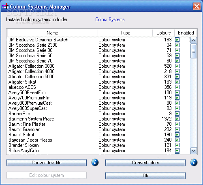Viewport: 203px width, 185px height.
Task: Confirm with the Ok button
Action: click(x=145, y=176)
